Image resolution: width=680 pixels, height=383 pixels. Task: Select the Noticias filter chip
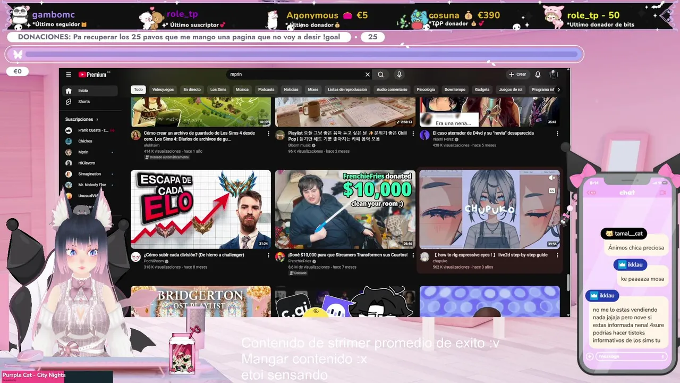point(291,90)
